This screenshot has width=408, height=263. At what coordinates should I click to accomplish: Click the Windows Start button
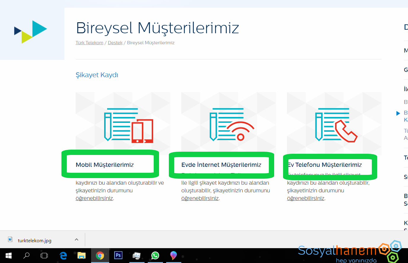[x=8, y=256]
